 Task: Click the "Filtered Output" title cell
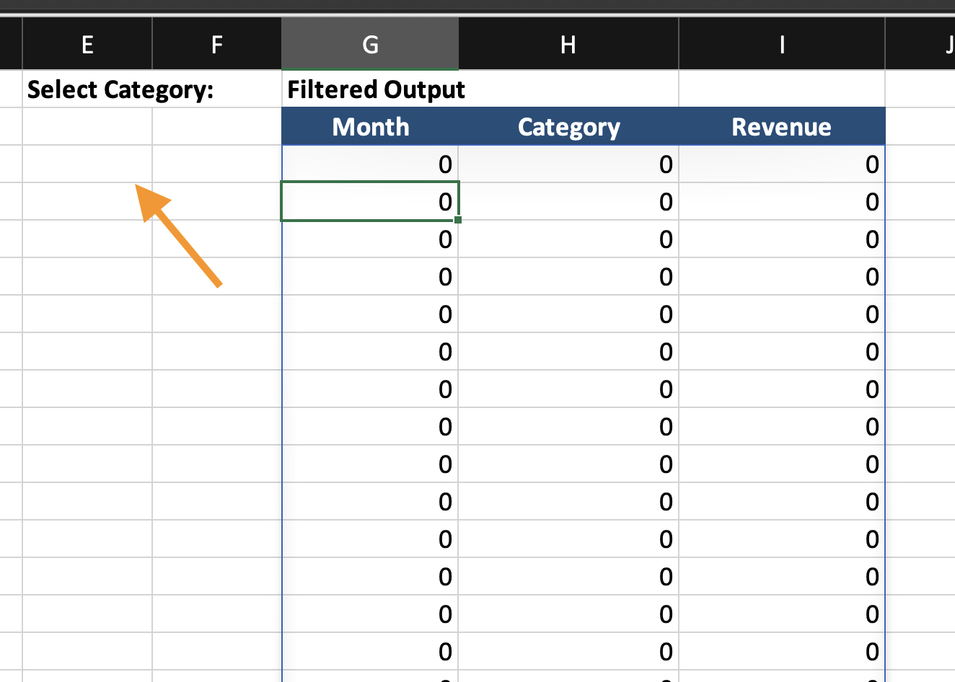coord(376,90)
